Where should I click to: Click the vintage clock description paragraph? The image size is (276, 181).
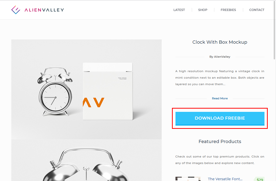pos(220,78)
